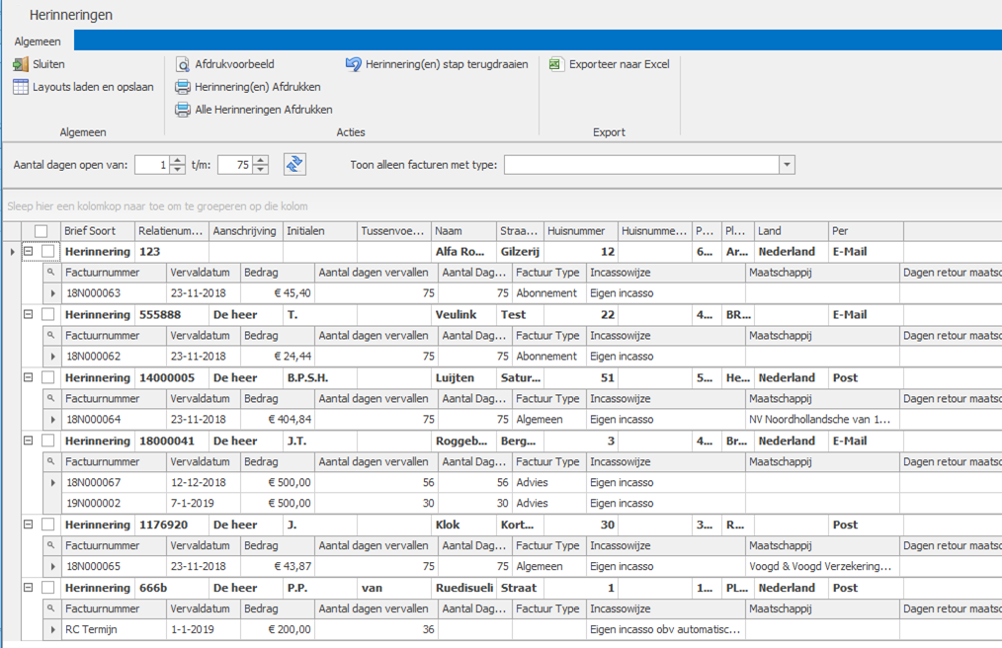
Task: Toggle the select-all checkbox in header
Action: point(41,231)
